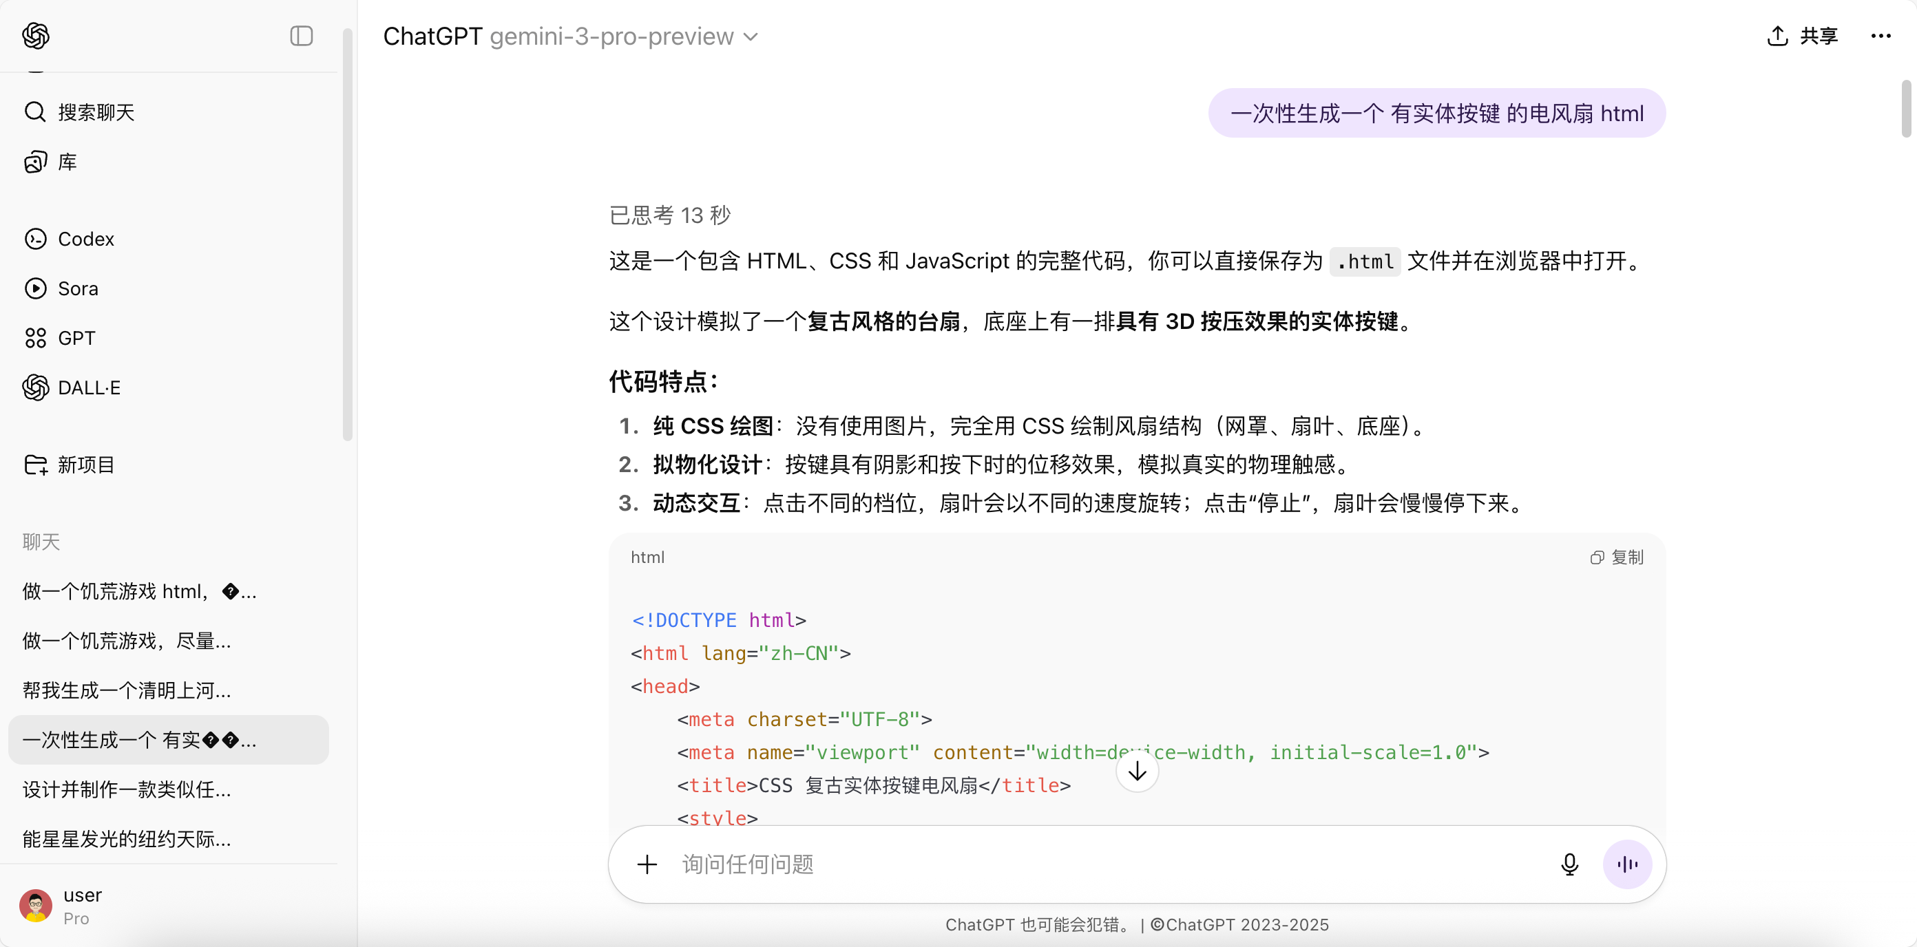
Task: Copy the html code block (复制)
Action: pos(1616,557)
